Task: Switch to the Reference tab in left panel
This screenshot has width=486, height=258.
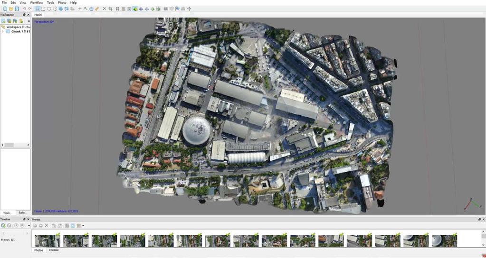Action: tap(22, 213)
